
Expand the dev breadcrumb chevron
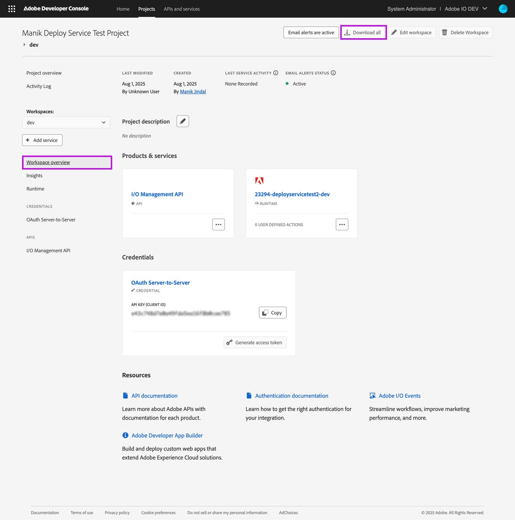click(x=24, y=44)
